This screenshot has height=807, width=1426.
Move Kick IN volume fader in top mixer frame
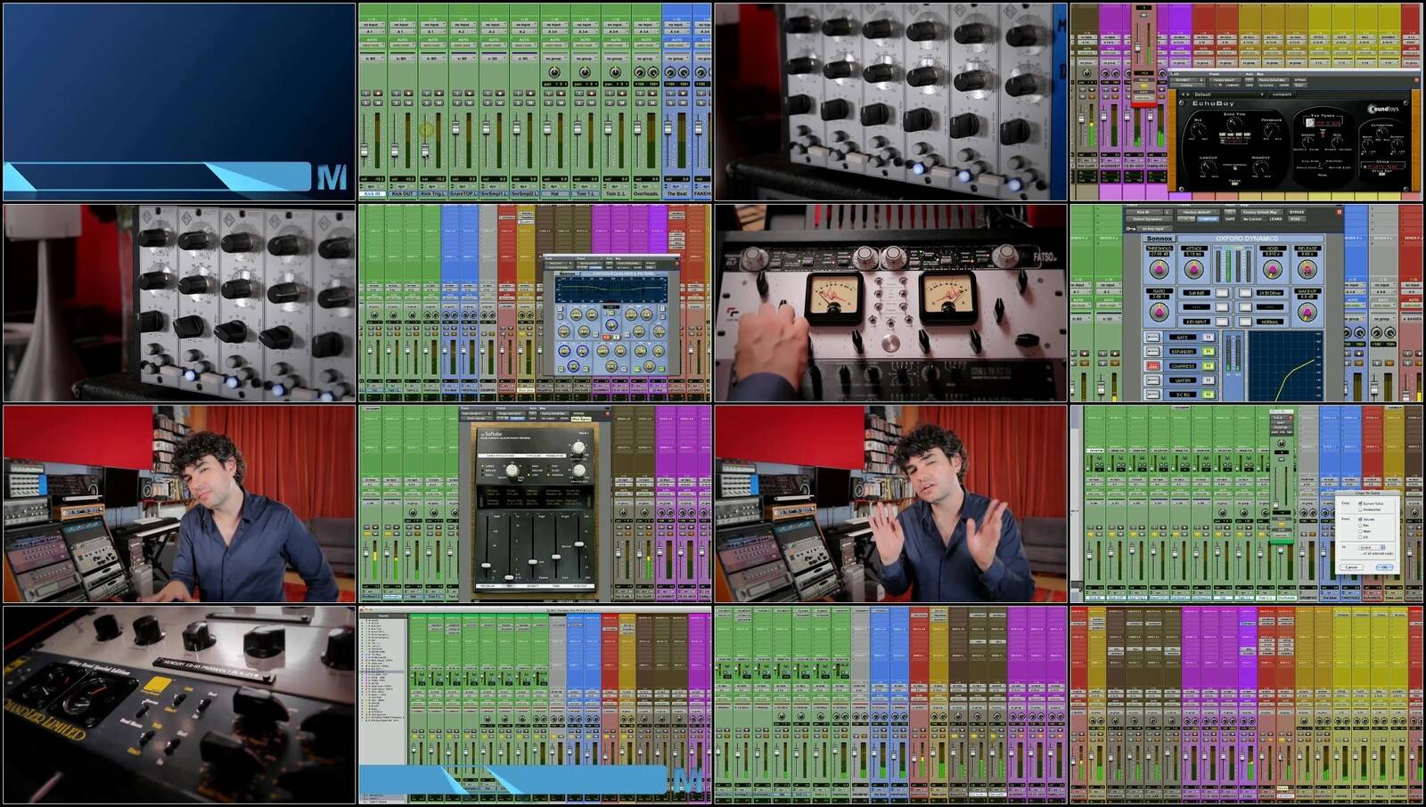(x=365, y=150)
